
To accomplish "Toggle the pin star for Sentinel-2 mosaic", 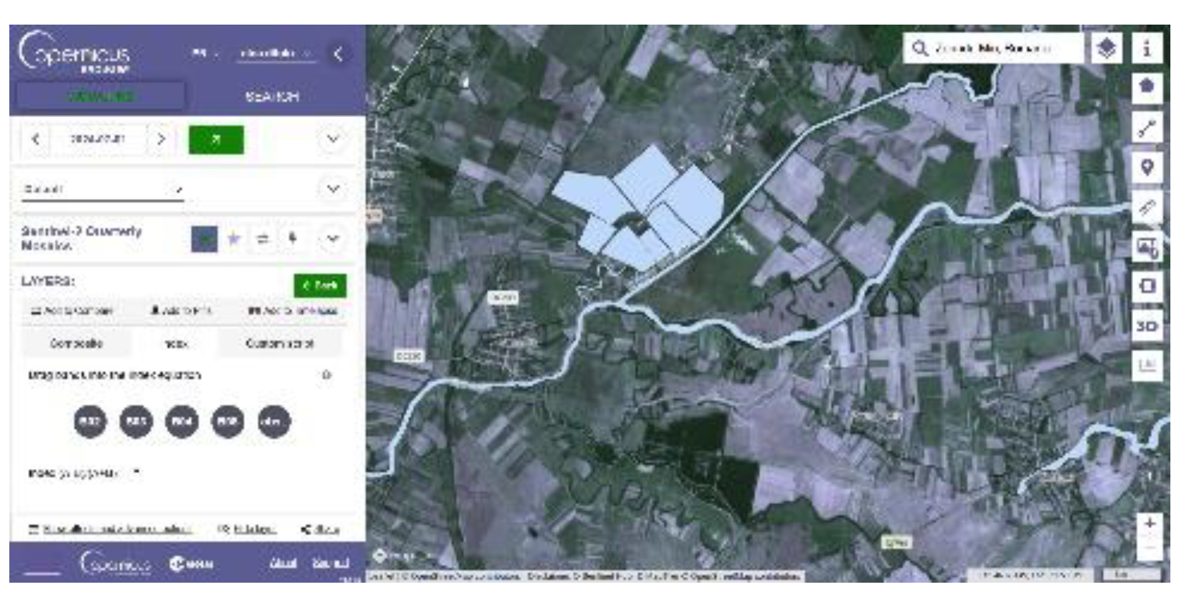I will tap(233, 239).
